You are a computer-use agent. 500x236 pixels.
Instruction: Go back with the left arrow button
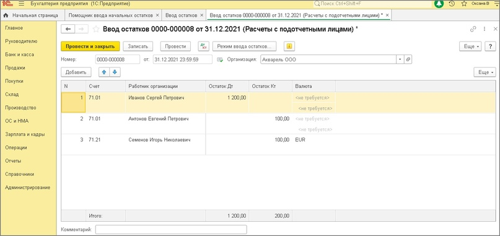(68, 29)
